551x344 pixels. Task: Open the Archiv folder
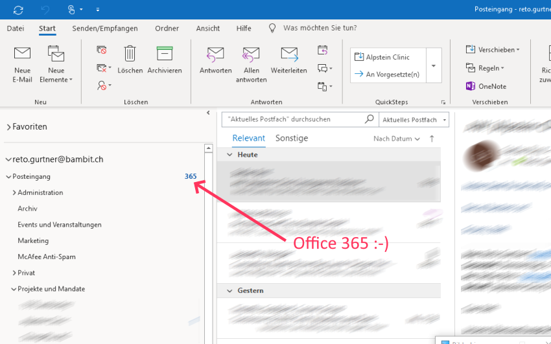[x=27, y=209]
